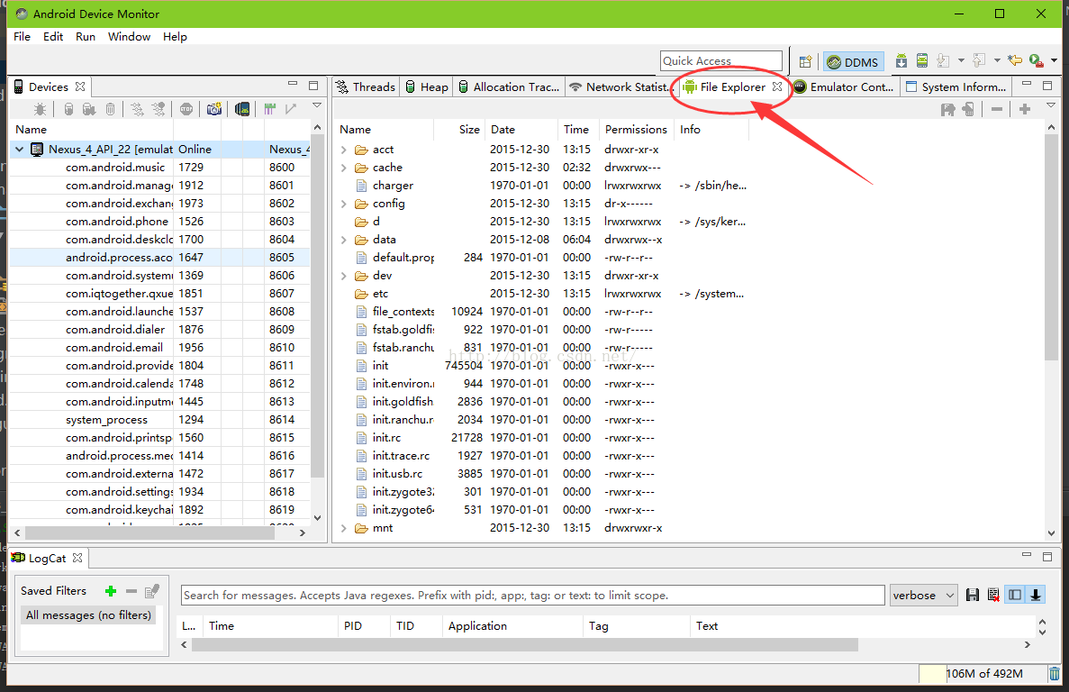Click the Systrace capture icon
Screen dimensions: 1069x692
(x=270, y=109)
